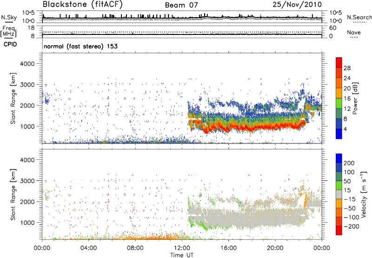Click the date '25/Nov/2010'
Image resolution: width=372 pixels, height=258 pixels.
(x=297, y=5)
